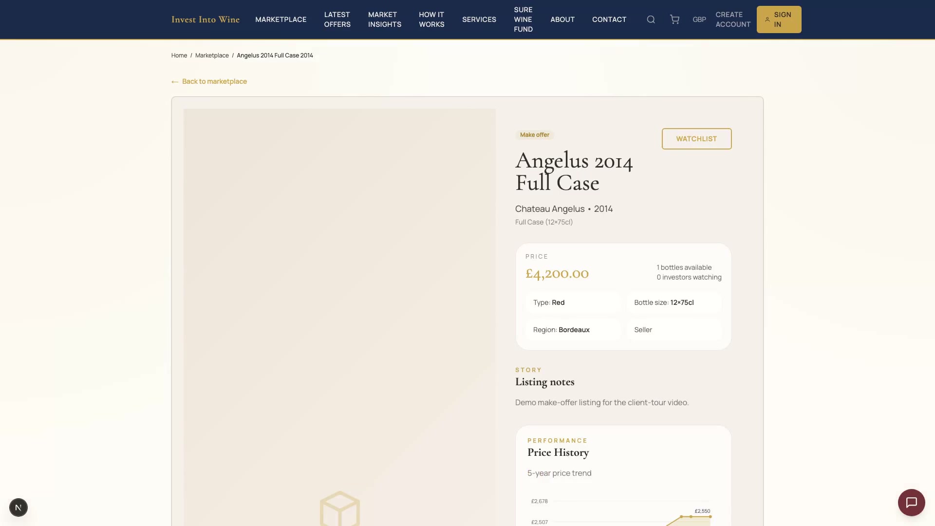Navigate to the About page
The height and width of the screenshot is (526, 935).
562,19
